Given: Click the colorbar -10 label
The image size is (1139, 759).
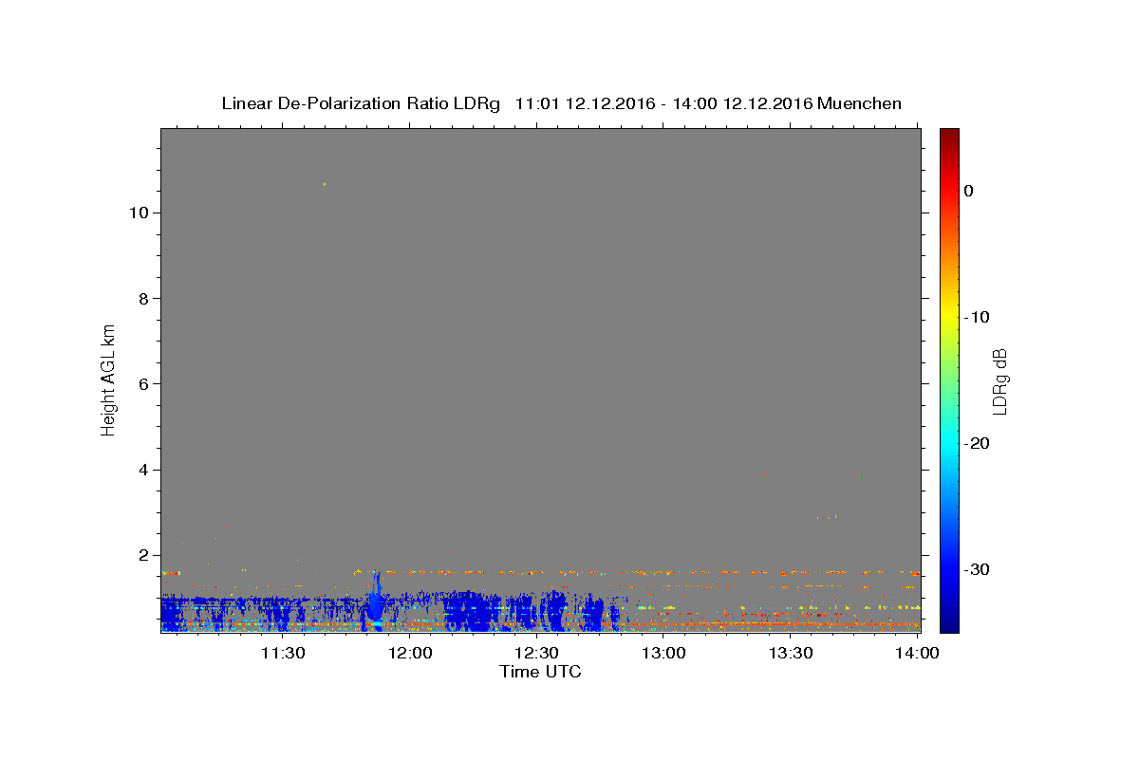Looking at the screenshot, I should point(978,317).
